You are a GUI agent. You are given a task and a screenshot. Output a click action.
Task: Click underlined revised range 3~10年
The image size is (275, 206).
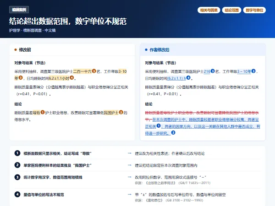(244, 71)
